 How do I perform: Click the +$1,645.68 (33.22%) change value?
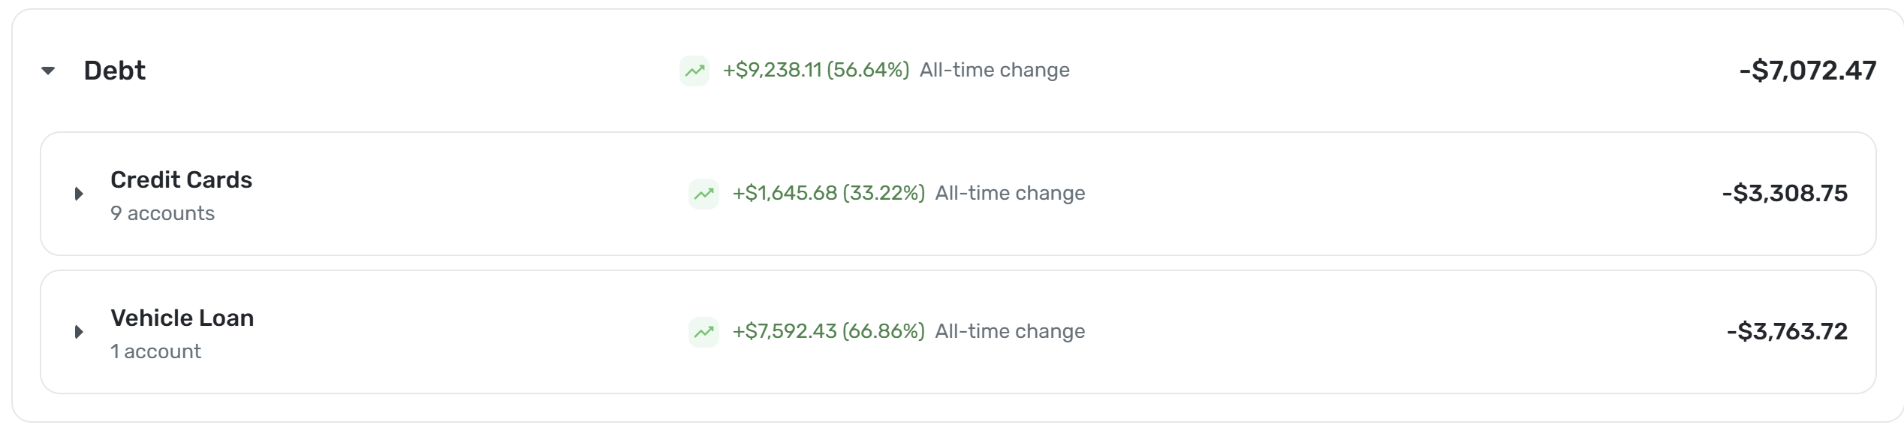click(828, 194)
